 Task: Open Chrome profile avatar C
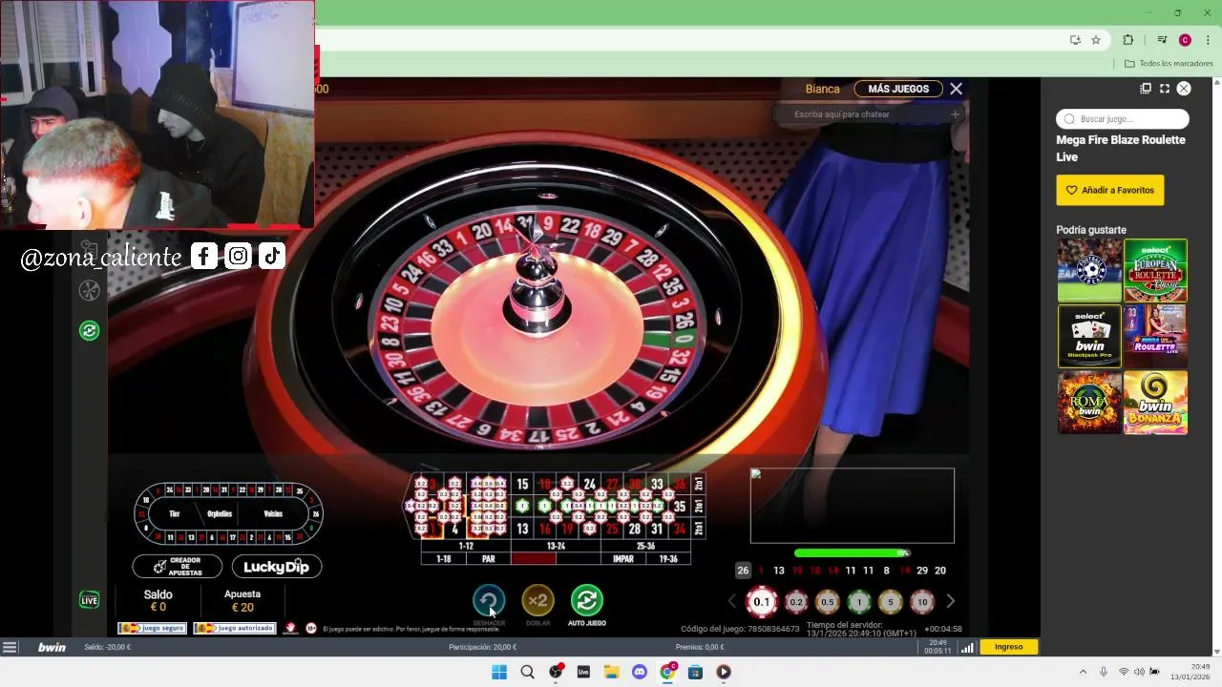[x=1185, y=40]
